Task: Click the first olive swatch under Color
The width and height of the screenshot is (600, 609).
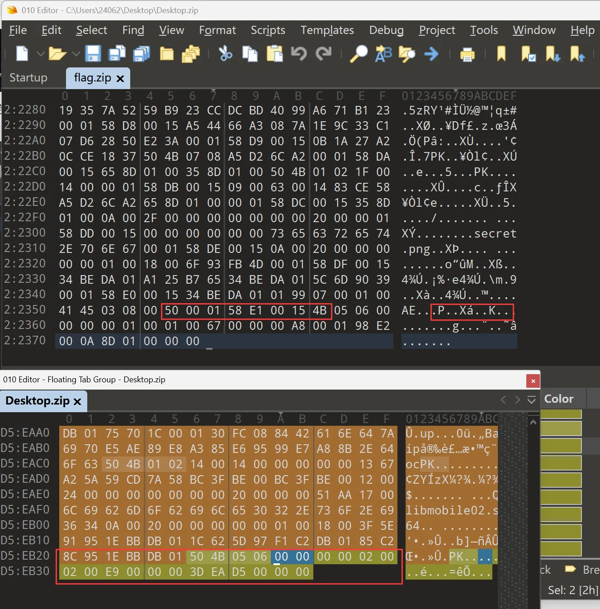Action: [x=561, y=414]
